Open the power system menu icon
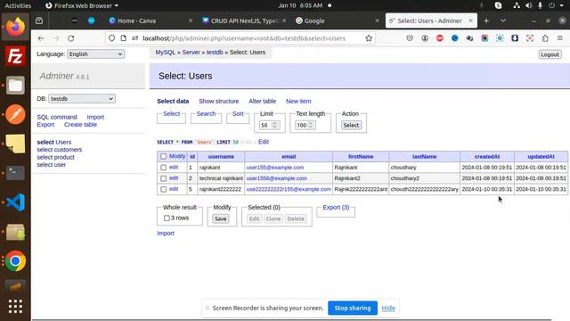 552,5
